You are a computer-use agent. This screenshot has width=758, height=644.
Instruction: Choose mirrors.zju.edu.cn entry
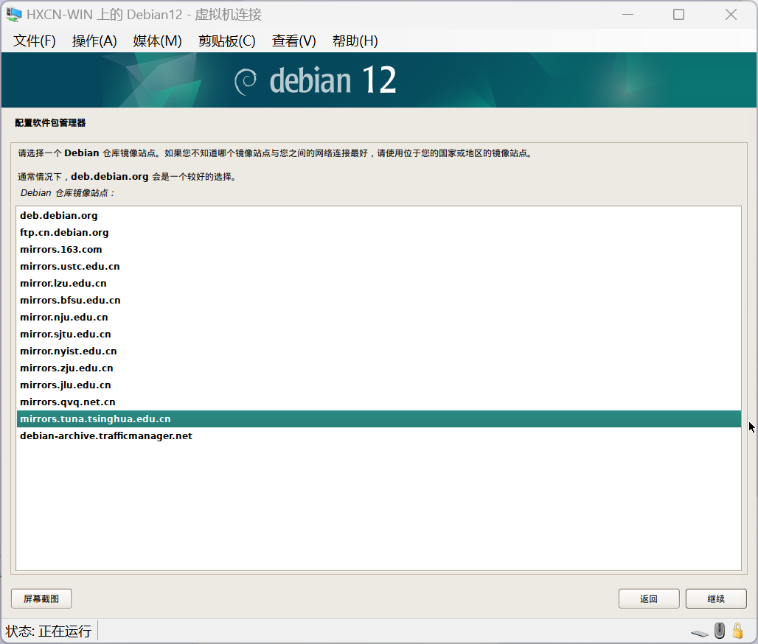378,368
